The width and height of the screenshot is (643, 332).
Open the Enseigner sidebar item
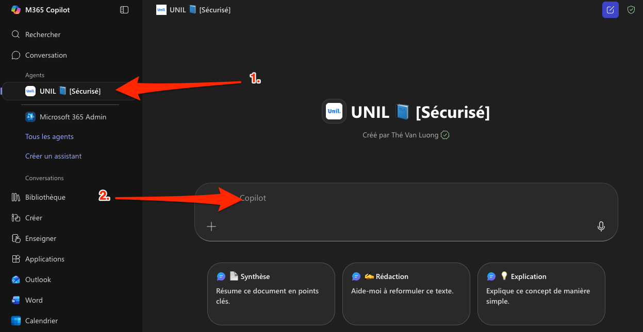[x=40, y=238]
